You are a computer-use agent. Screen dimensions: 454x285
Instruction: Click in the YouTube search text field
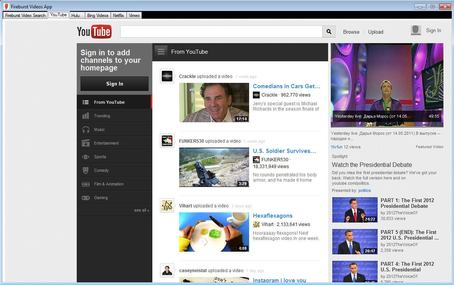click(x=221, y=32)
